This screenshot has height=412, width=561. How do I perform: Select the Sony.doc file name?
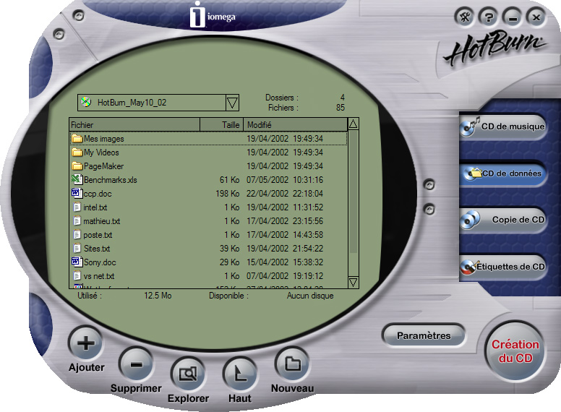100,262
